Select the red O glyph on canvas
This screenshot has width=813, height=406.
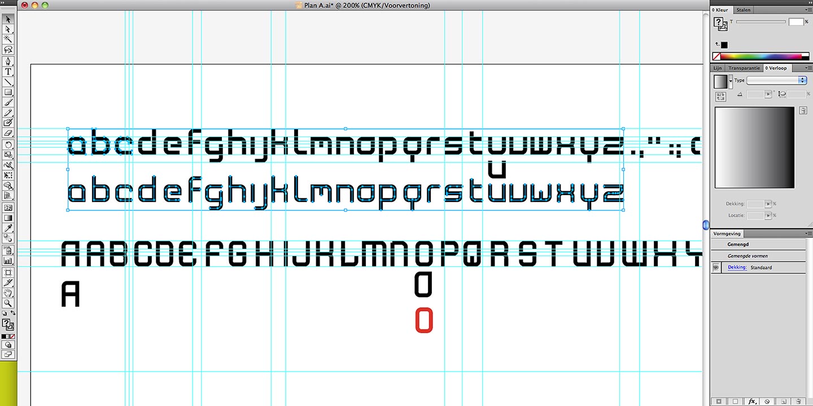424,320
